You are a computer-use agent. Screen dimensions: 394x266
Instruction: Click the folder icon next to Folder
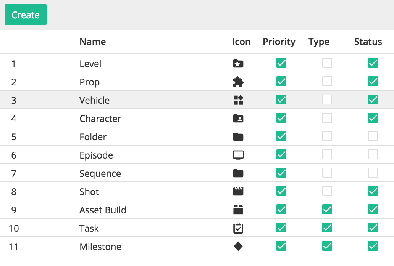[x=238, y=136]
